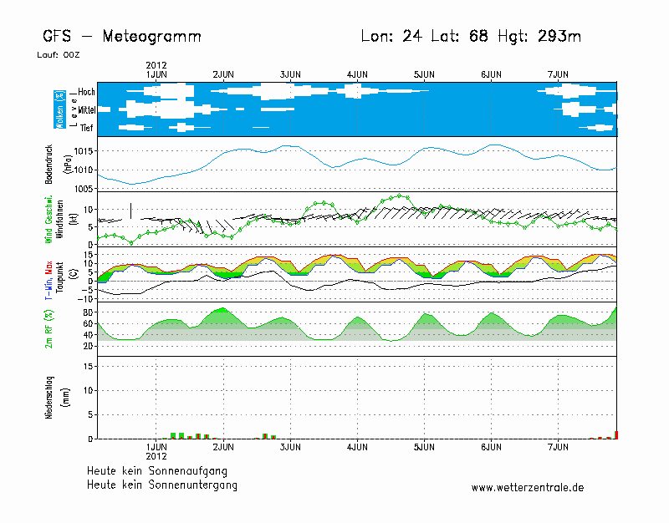Click the Heute kein Sonnenuntergang text
Screen dimensions: 669x523
pos(161,485)
